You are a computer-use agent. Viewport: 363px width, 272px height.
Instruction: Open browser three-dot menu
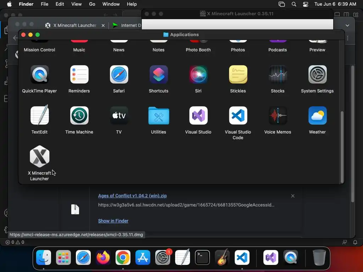[x=347, y=38]
